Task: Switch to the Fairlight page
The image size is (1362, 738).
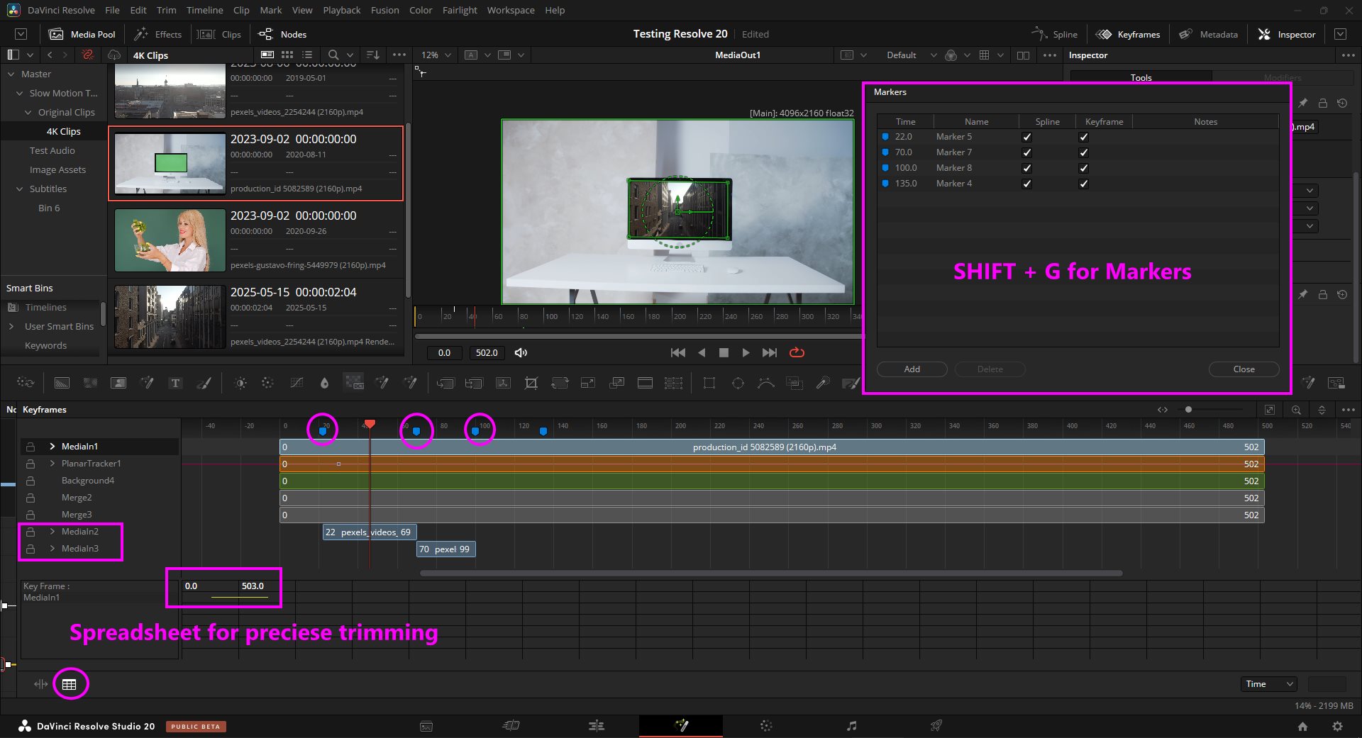Action: click(851, 726)
